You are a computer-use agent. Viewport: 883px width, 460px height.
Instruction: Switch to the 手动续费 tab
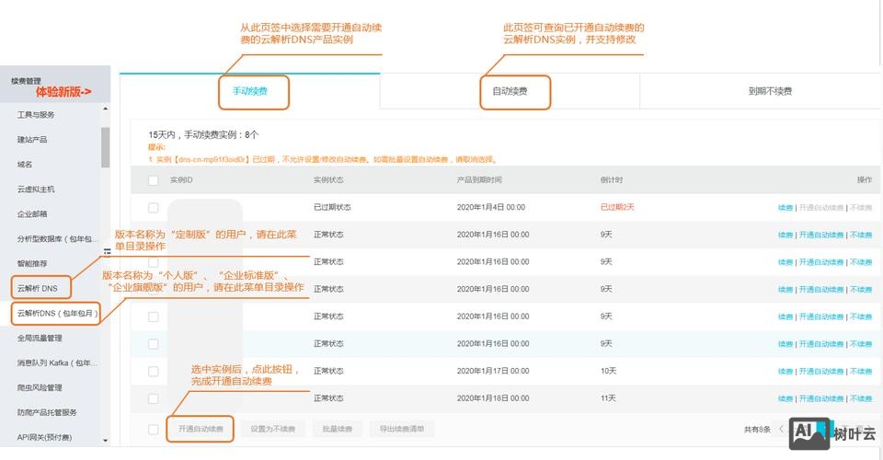(x=250, y=91)
